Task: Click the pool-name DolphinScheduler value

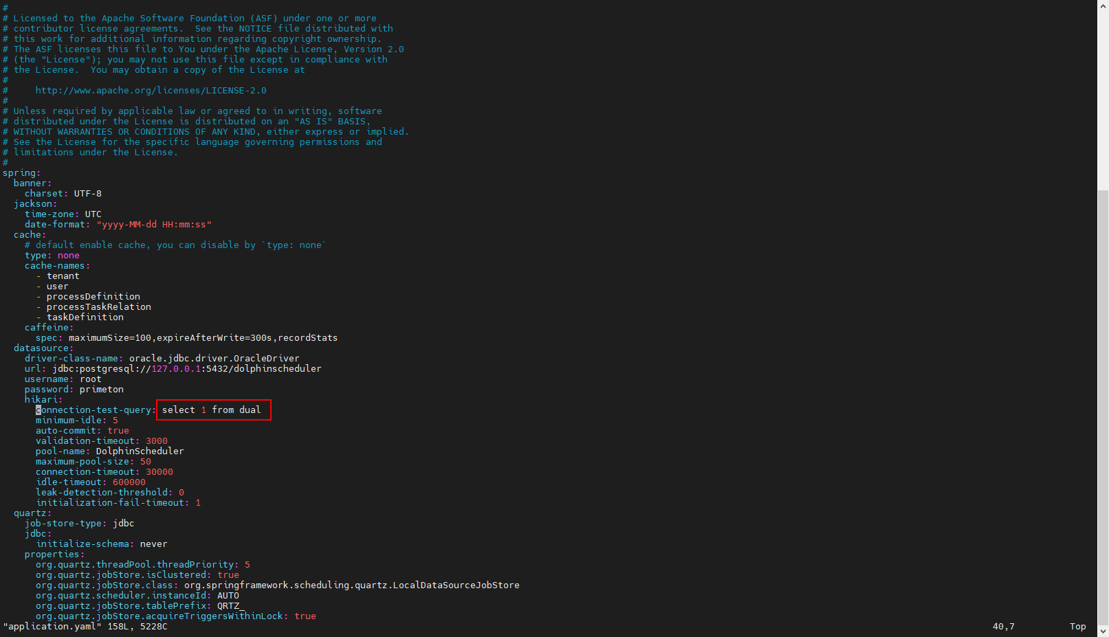Action: tap(140, 451)
